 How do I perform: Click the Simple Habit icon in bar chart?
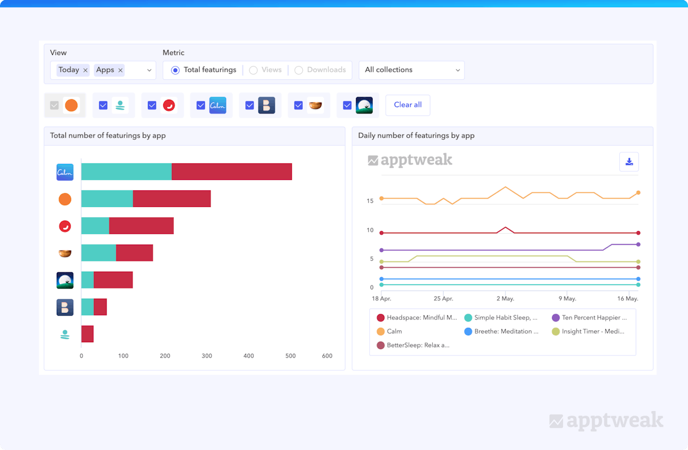[x=65, y=334]
